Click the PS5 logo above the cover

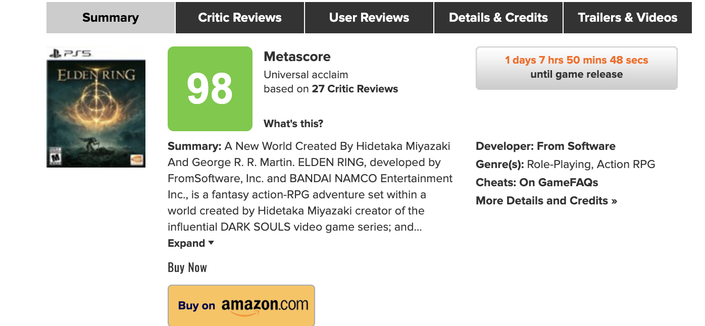pyautogui.click(x=70, y=52)
